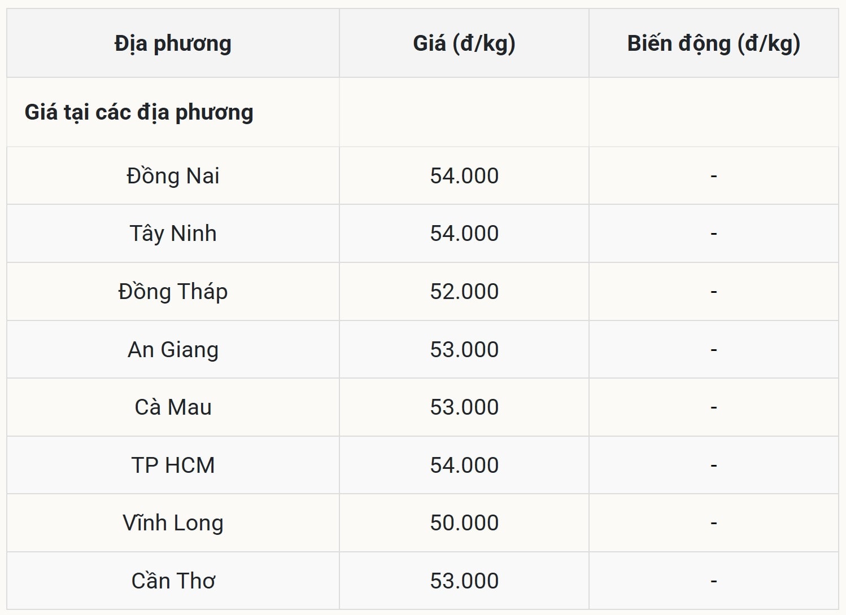This screenshot has height=615, width=846.
Task: Click the 52.000 price value
Action: [x=464, y=292]
